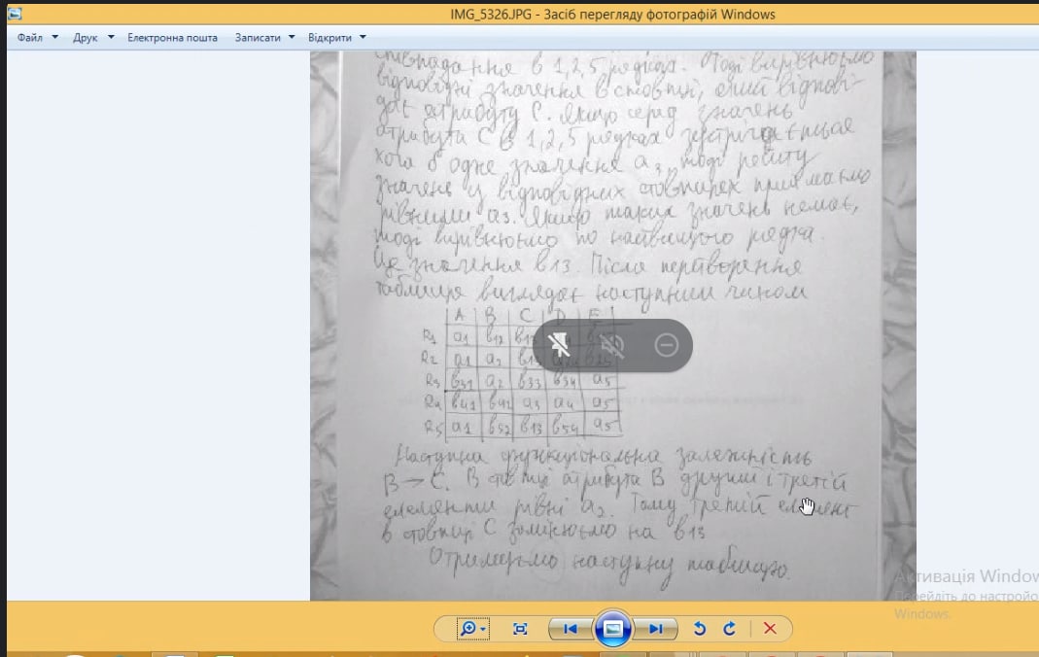Image resolution: width=1039 pixels, height=657 pixels.
Task: Rotate the image clockwise
Action: pyautogui.click(x=730, y=629)
